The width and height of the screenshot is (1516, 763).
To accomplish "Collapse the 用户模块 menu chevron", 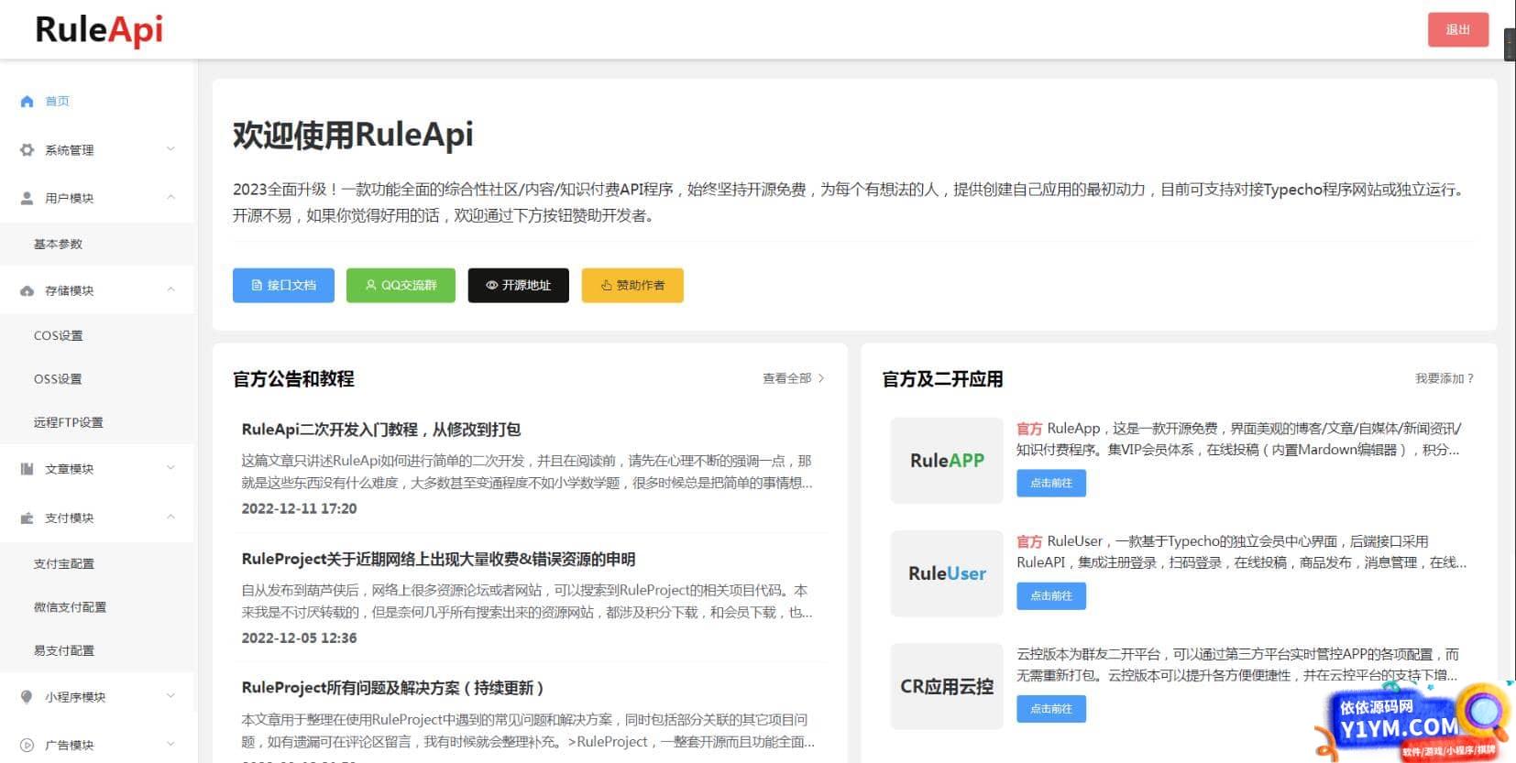I will (x=170, y=198).
